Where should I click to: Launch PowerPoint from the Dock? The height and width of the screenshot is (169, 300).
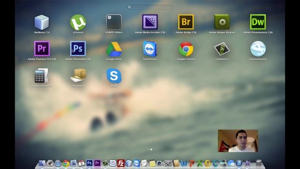pos(192,163)
